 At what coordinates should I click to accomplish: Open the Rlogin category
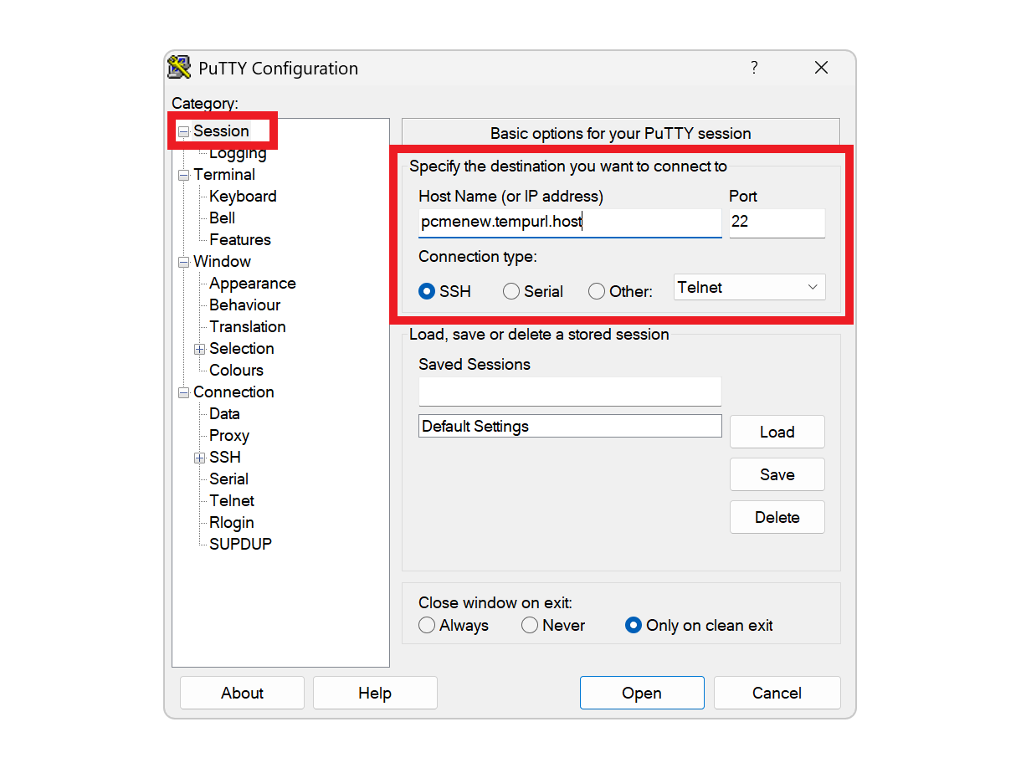tap(232, 522)
